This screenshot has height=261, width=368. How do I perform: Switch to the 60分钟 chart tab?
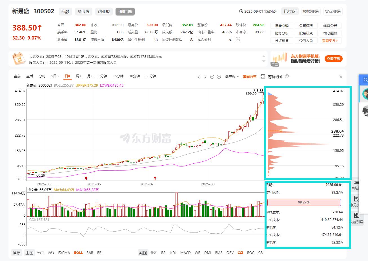tap(151, 76)
